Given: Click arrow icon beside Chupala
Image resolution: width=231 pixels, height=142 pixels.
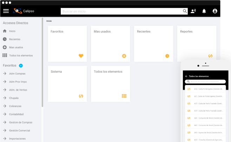Looking at the screenshot, I should [5, 98].
